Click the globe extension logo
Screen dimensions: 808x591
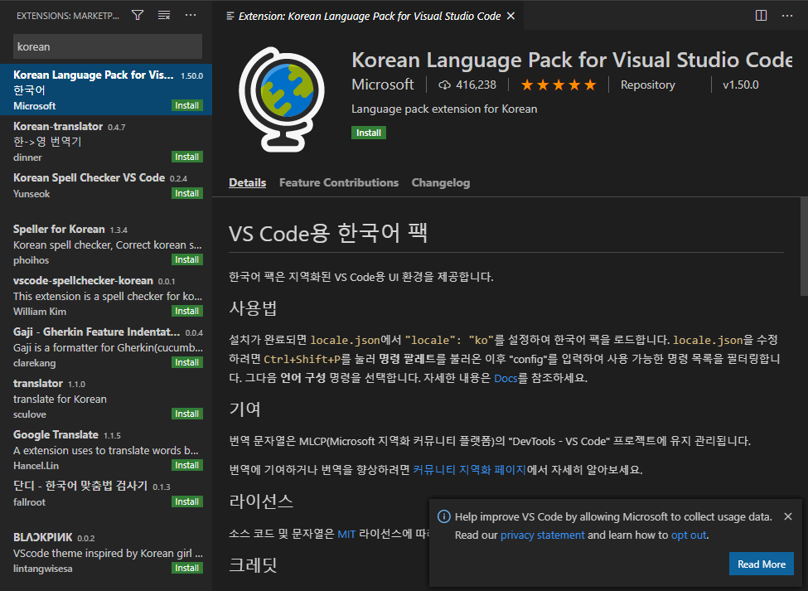pyautogui.click(x=282, y=99)
